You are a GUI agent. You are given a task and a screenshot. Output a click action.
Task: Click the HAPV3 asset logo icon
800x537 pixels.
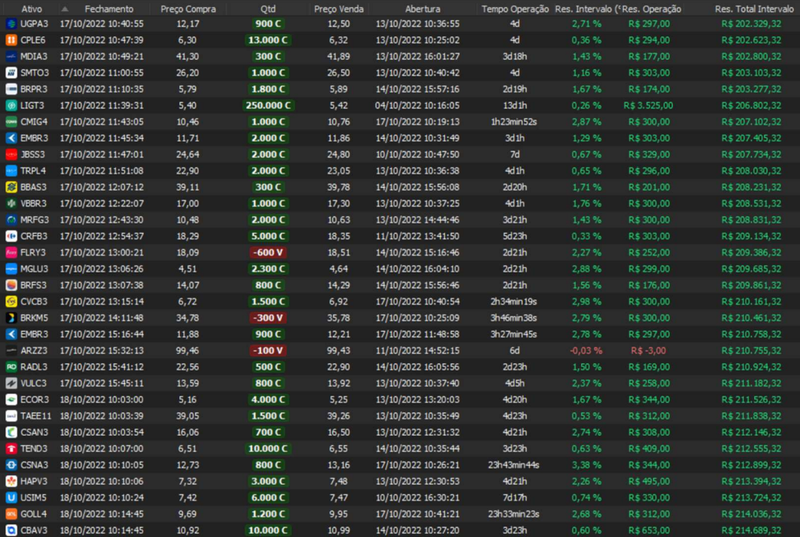[11, 481]
